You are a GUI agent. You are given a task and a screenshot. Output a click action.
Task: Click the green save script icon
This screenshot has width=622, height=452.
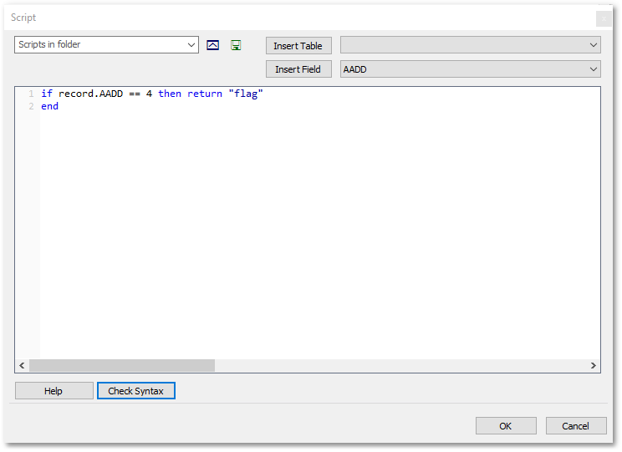pyautogui.click(x=236, y=45)
